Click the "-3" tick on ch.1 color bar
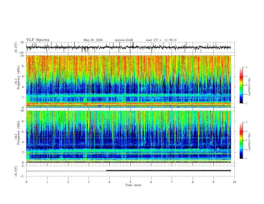Image resolution: width=264 pixels, height=204 pixels. [246, 67]
